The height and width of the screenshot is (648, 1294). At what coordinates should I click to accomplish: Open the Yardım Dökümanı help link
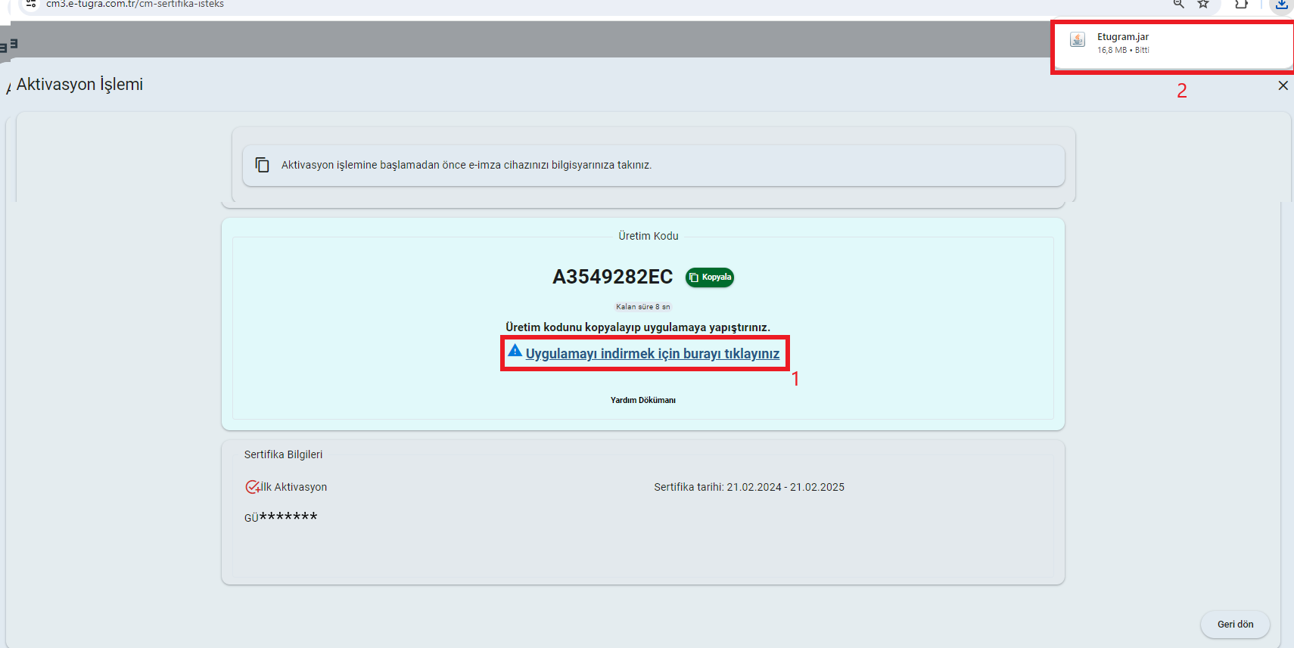[643, 400]
